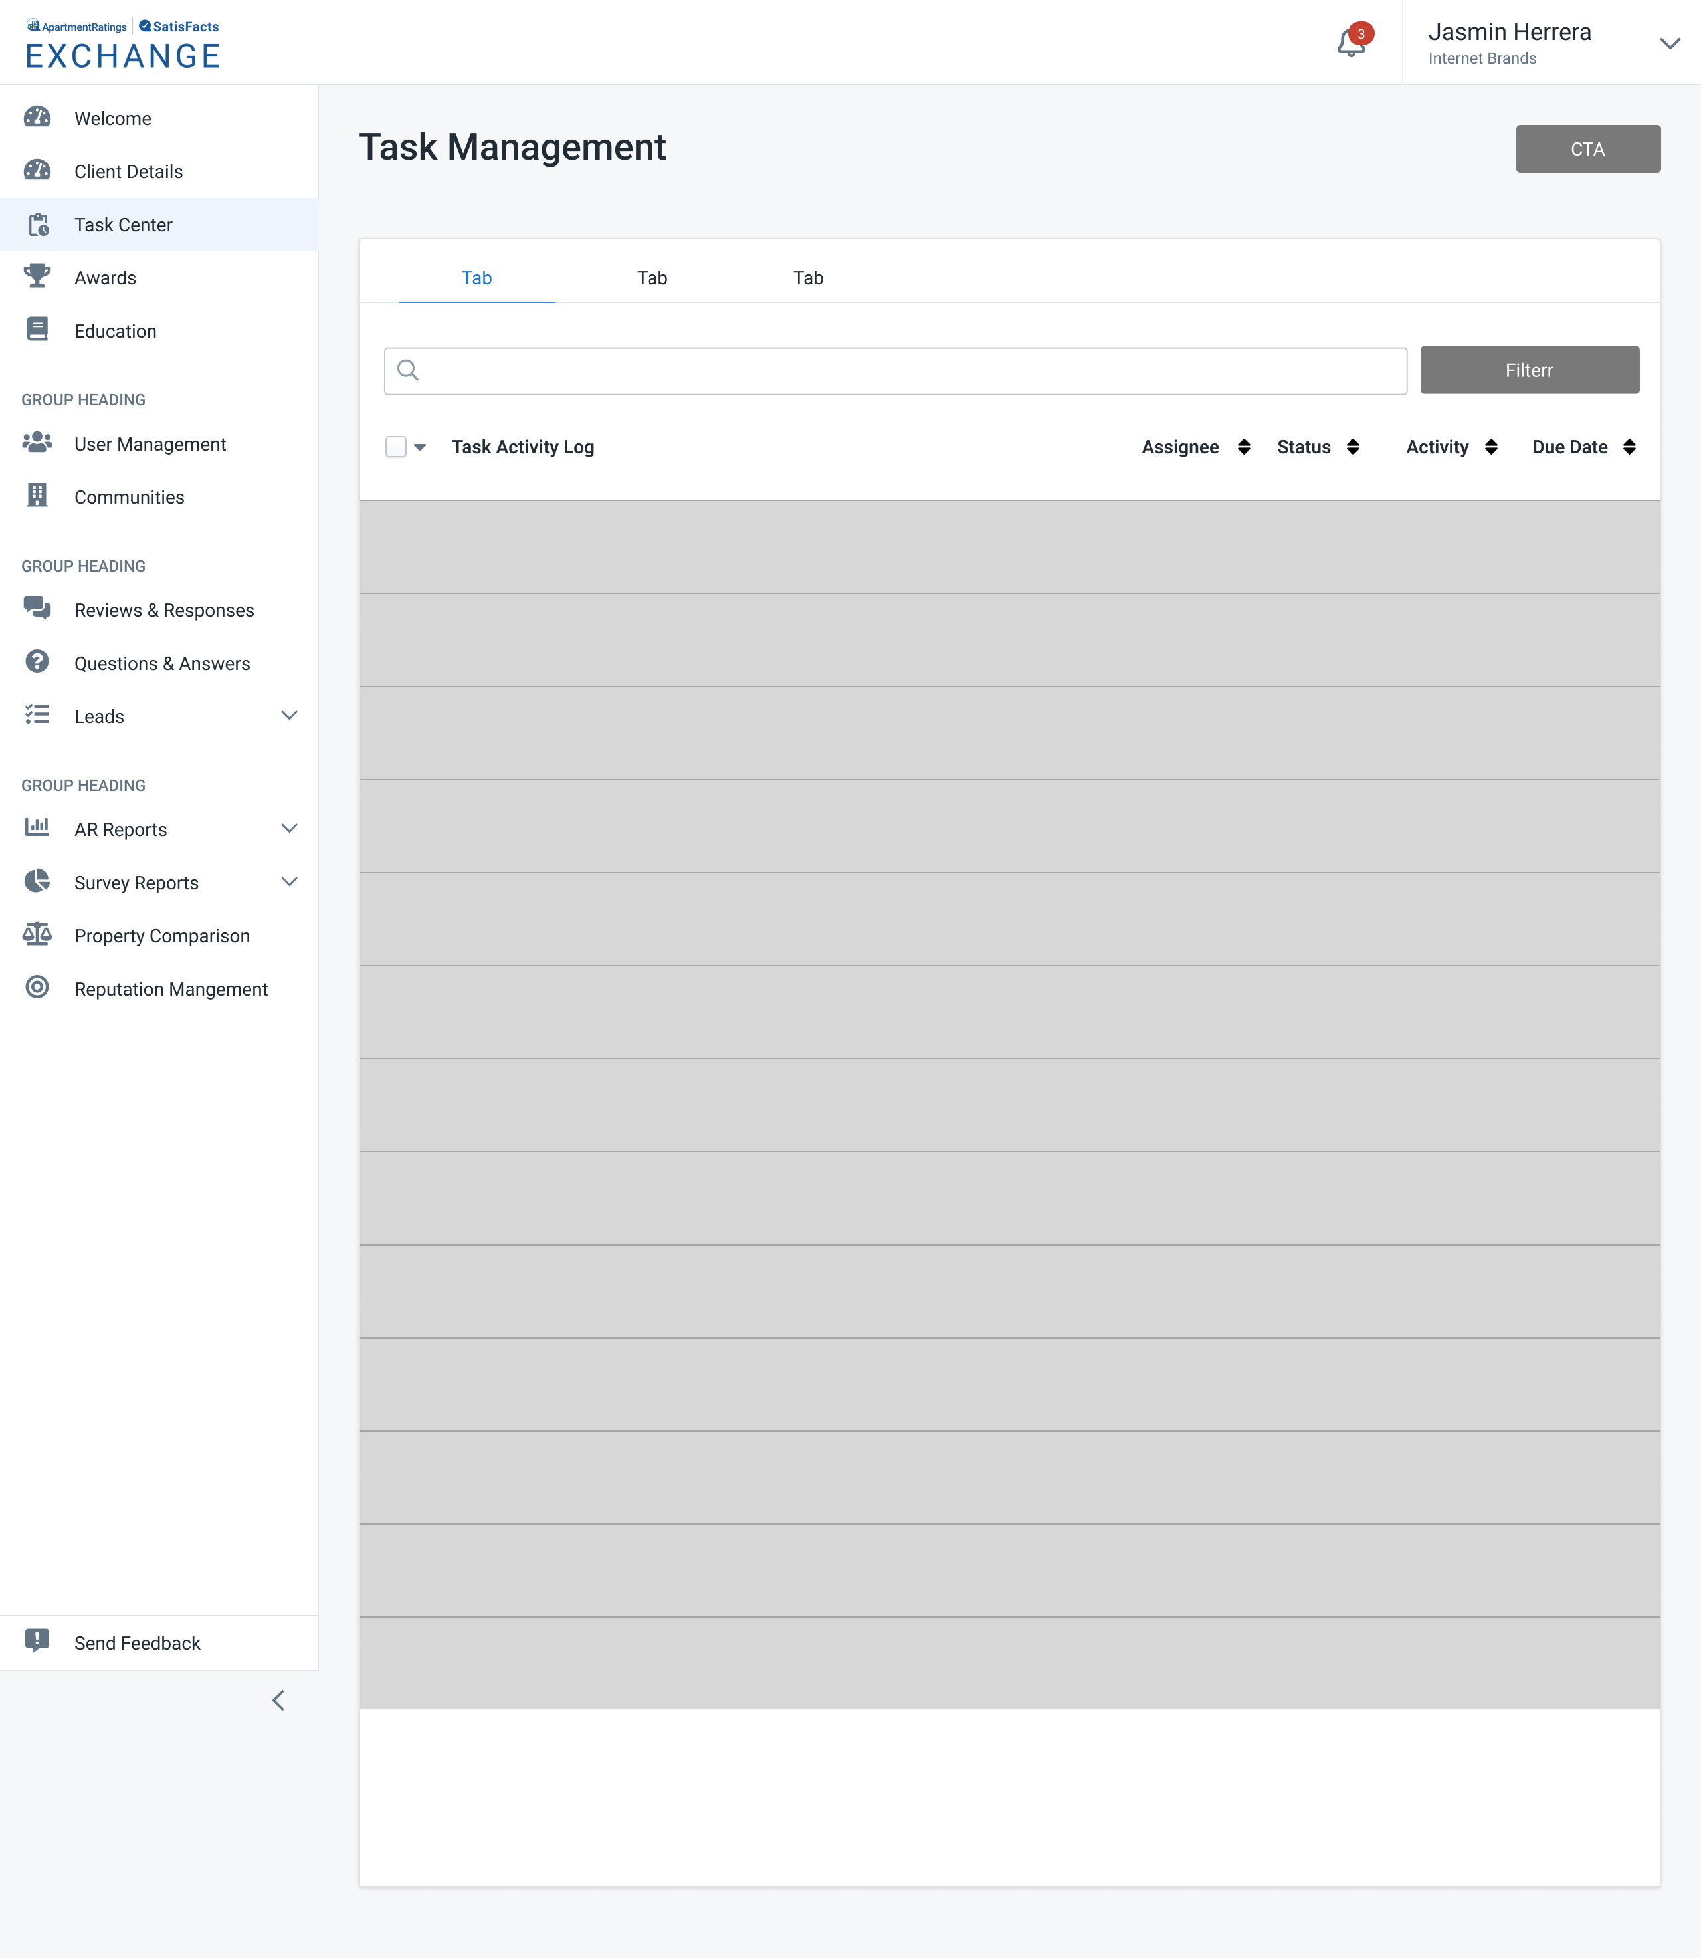Viewport: 1701px width, 1958px height.
Task: Open User Management via its people icon
Action: point(36,443)
